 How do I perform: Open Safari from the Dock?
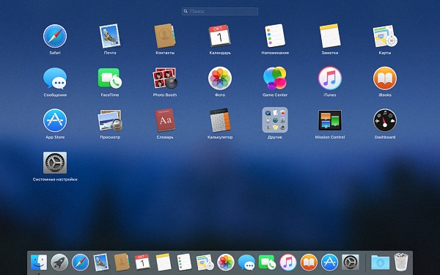(80, 263)
